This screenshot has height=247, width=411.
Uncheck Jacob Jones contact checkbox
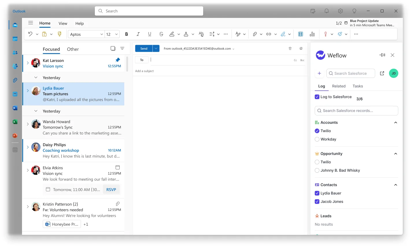(317, 201)
